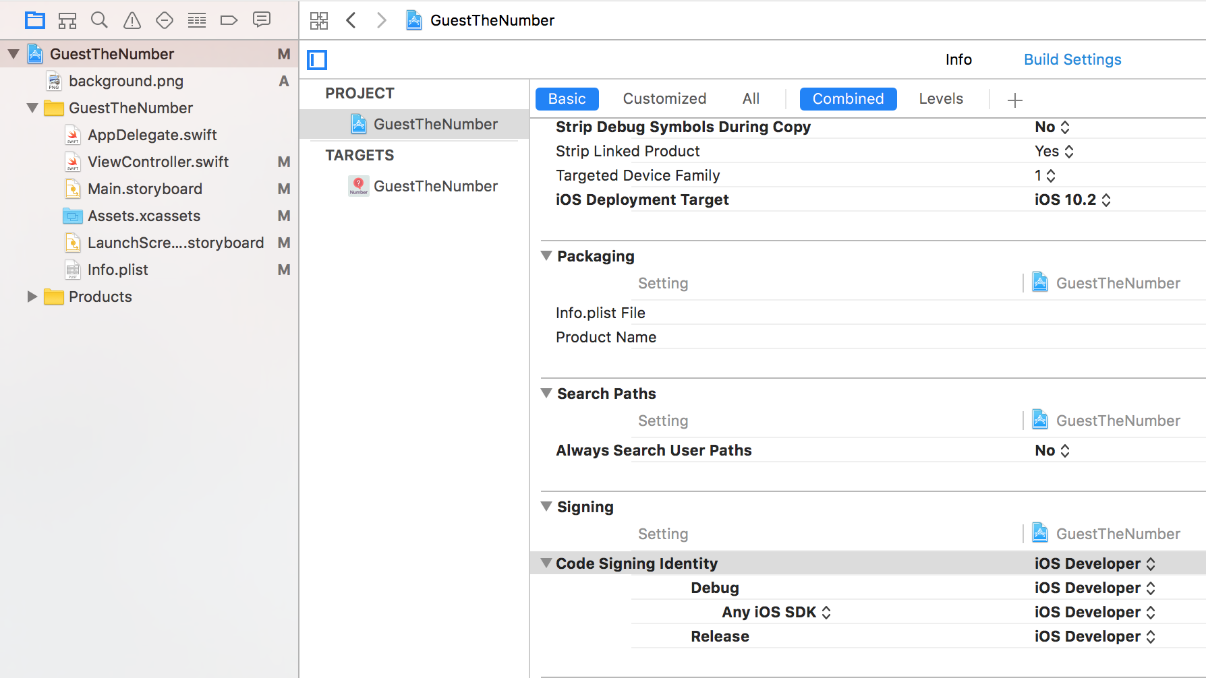Change Always Search User Paths value
The height and width of the screenshot is (678, 1206).
pos(1052,450)
